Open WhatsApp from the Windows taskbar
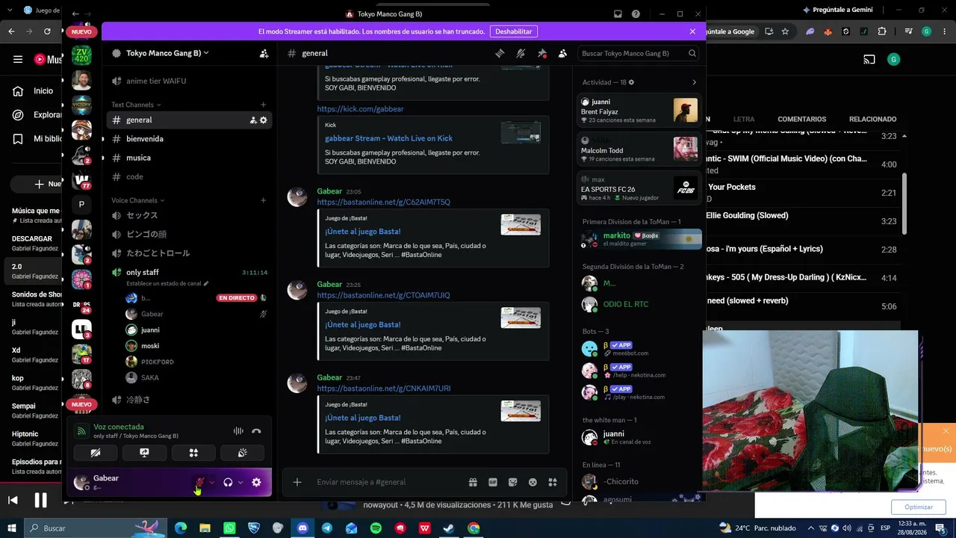This screenshot has width=956, height=538. (229, 528)
